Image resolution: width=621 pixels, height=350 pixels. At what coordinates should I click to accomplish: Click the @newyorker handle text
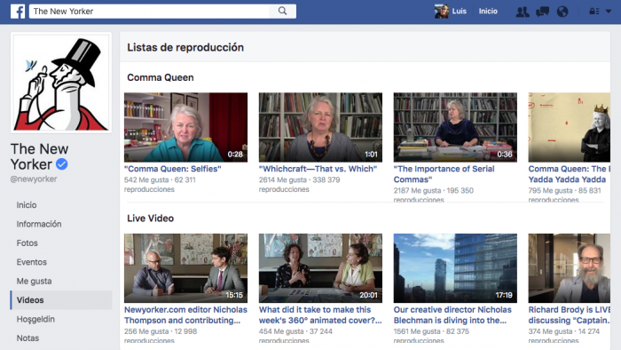point(34,179)
